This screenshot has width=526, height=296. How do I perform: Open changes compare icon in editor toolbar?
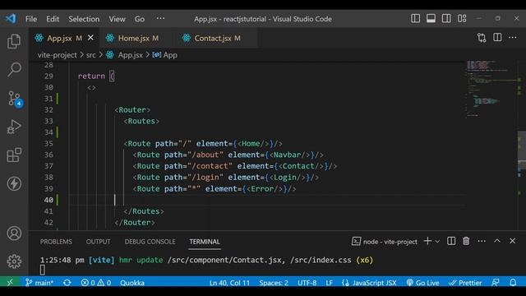(482, 38)
